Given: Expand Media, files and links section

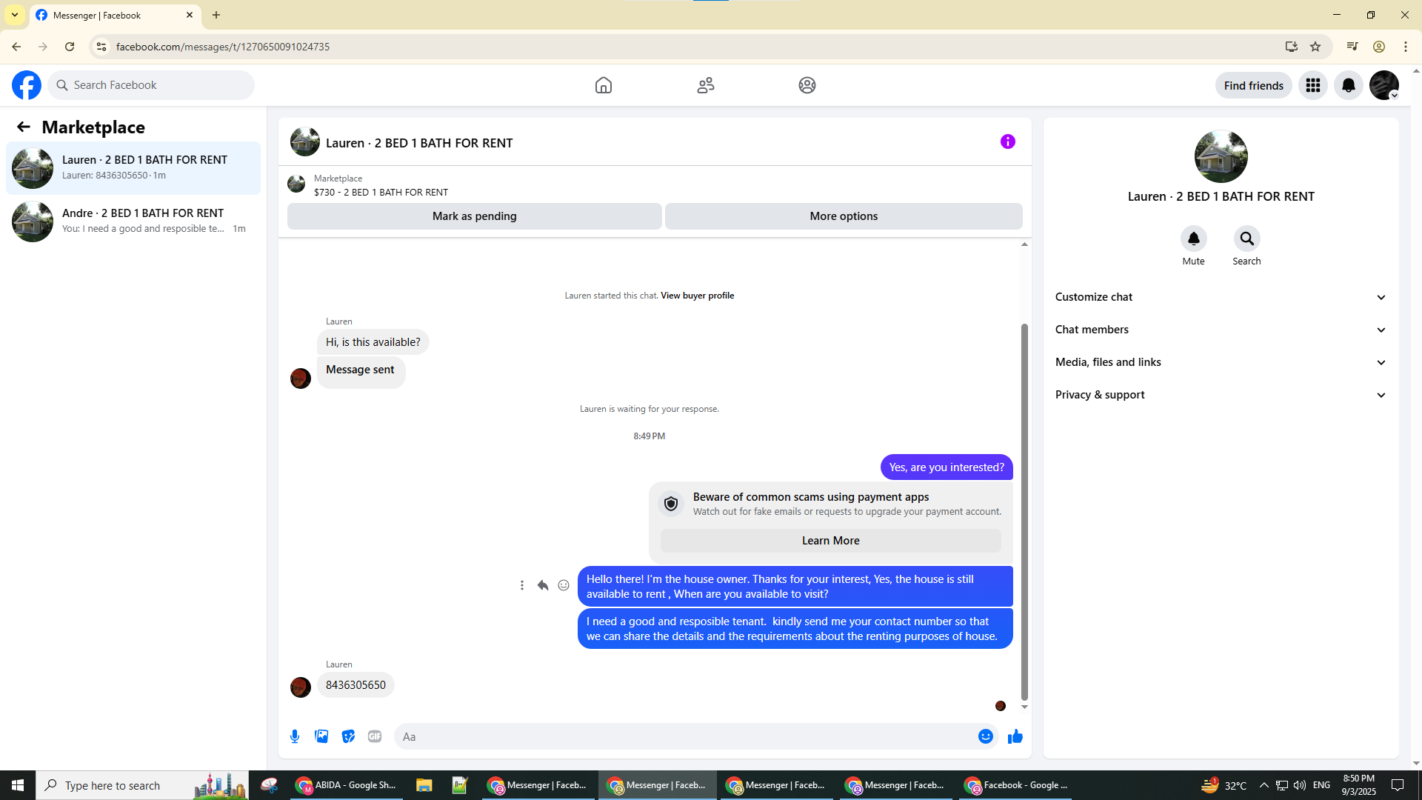Looking at the screenshot, I should tap(1221, 362).
